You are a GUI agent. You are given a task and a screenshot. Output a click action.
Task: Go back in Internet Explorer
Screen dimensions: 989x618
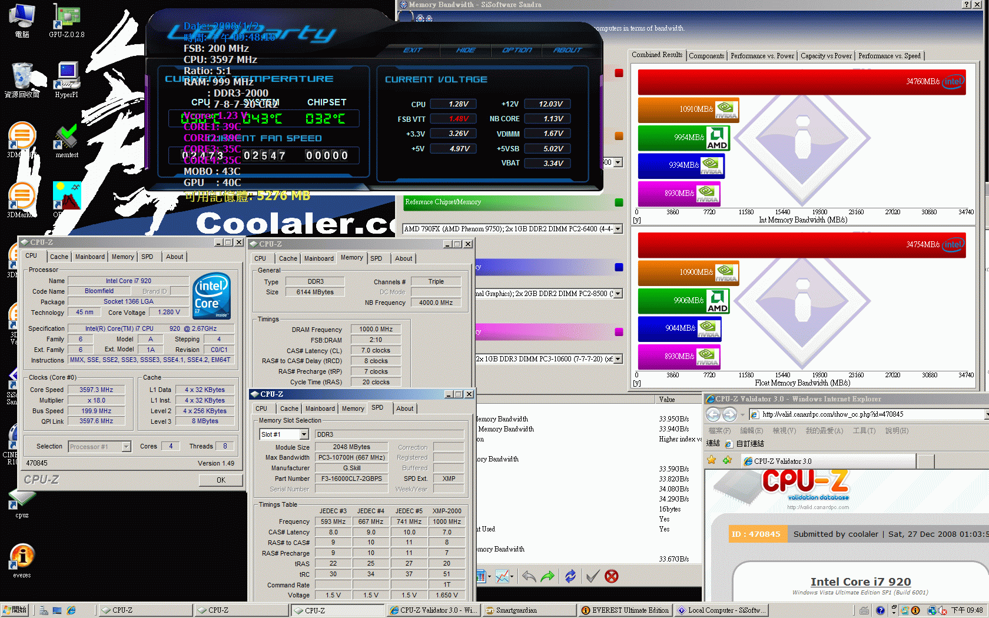(x=713, y=415)
